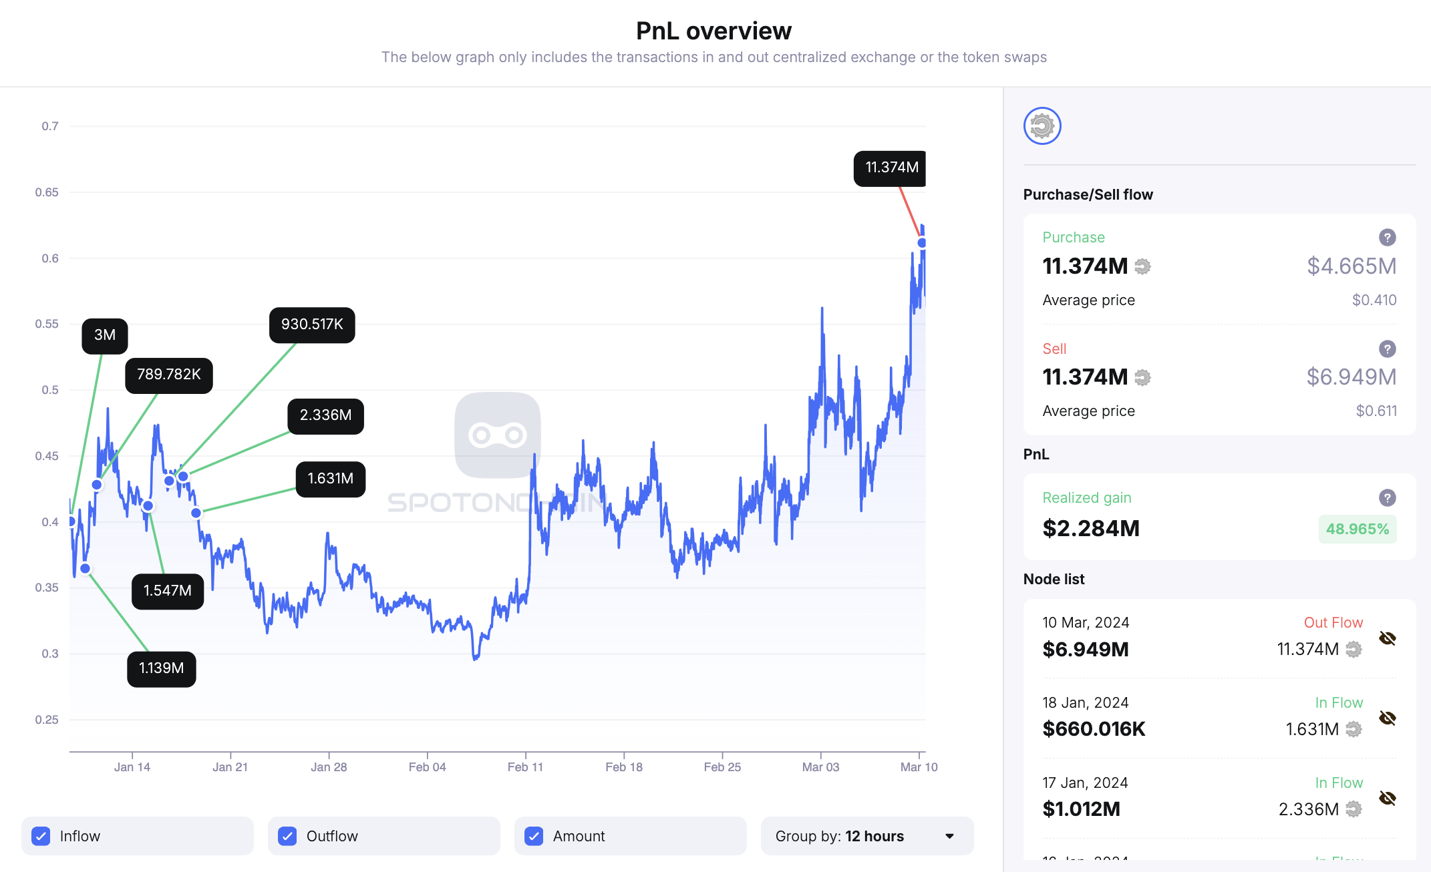Viewport: 1431px width, 872px height.
Task: Click the SpotOnChain watermark logo on the chart
Action: tap(497, 434)
